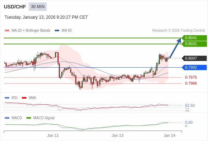This screenshot has height=141, width=208.
Task: Click the 9MA legend label
Action: pos(32,98)
